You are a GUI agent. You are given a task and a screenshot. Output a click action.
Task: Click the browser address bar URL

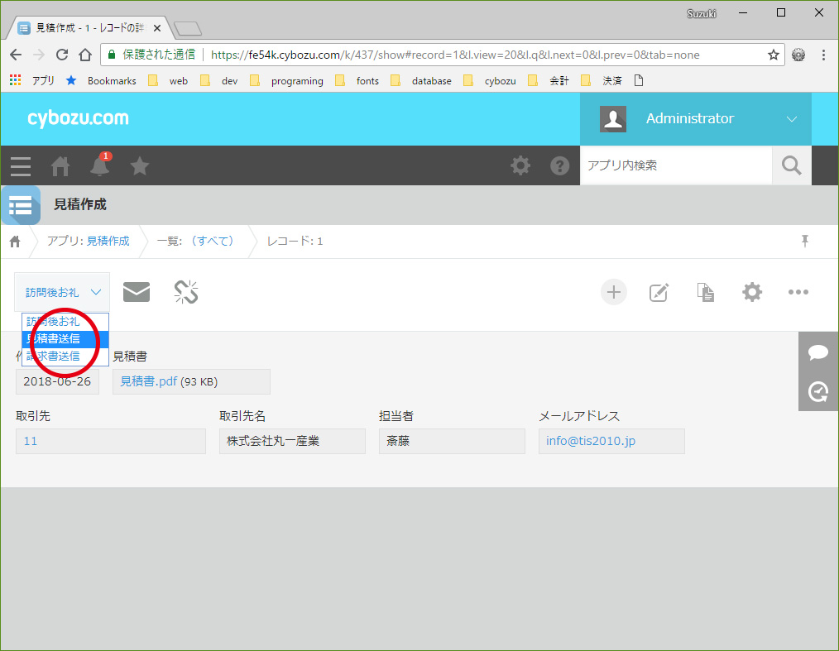455,55
